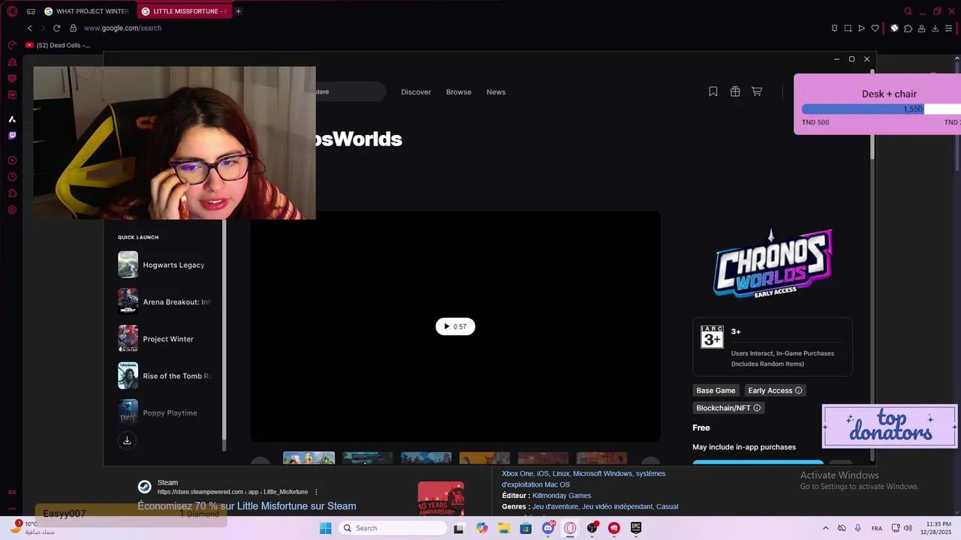The height and width of the screenshot is (540, 961).
Task: Reload the browser page
Action: 56,28
